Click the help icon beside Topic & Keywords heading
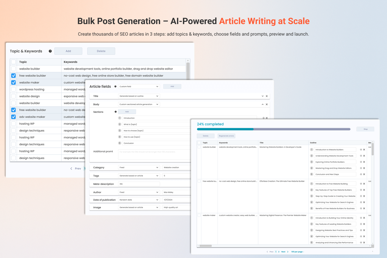 [x=50, y=51]
